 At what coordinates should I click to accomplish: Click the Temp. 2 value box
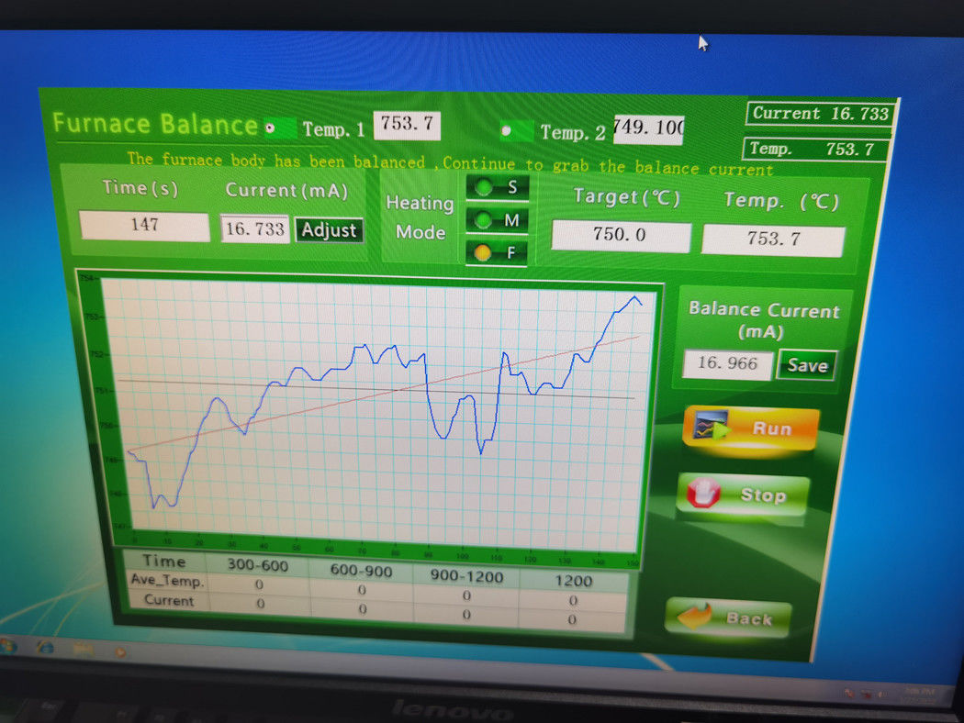pos(648,128)
